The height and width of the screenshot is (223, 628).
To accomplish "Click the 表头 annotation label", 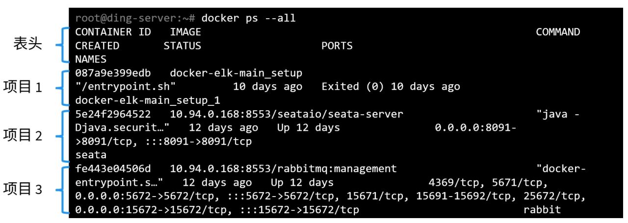I will [27, 44].
